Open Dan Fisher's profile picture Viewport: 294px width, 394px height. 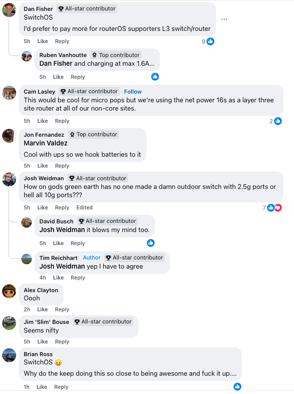coord(9,10)
